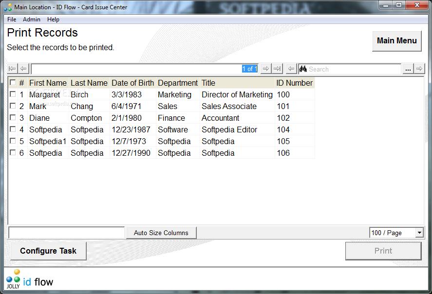The width and height of the screenshot is (432, 294).
Task: Click ID Number 105 cell
Action: click(x=295, y=141)
